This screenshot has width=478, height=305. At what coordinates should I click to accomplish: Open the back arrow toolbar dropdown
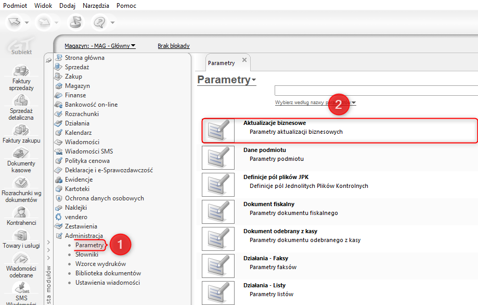pos(27,22)
